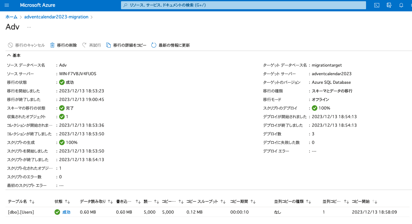Open the adventcalendar2023-migration breadcrumb
Viewport: 412px width, 224px height.
point(56,17)
